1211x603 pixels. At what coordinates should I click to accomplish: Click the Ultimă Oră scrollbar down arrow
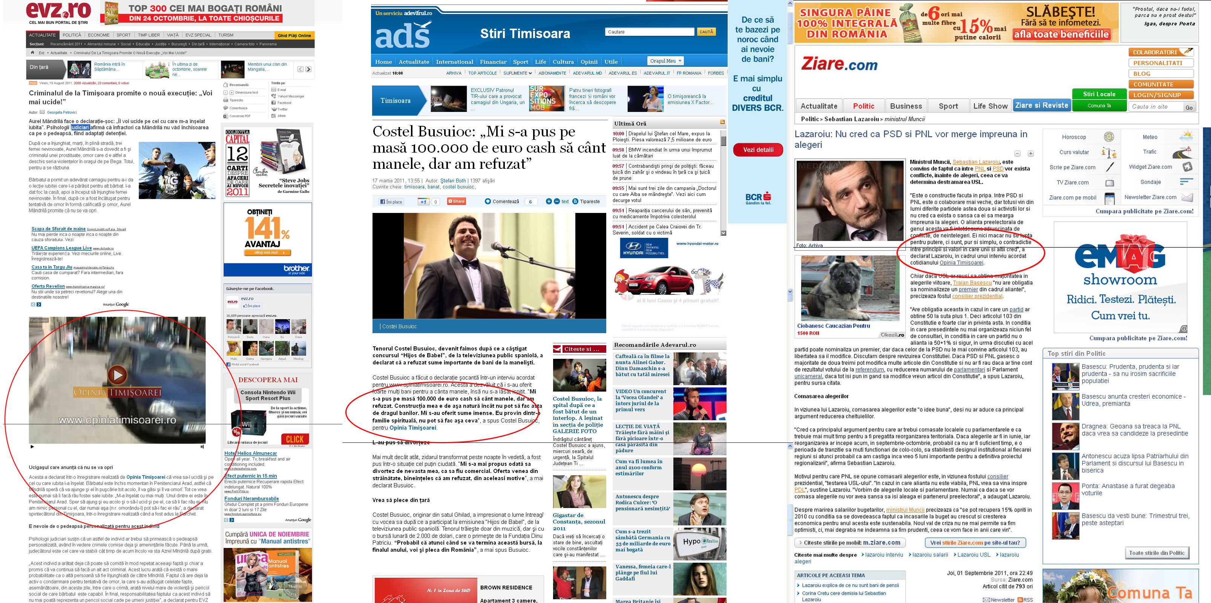723,233
